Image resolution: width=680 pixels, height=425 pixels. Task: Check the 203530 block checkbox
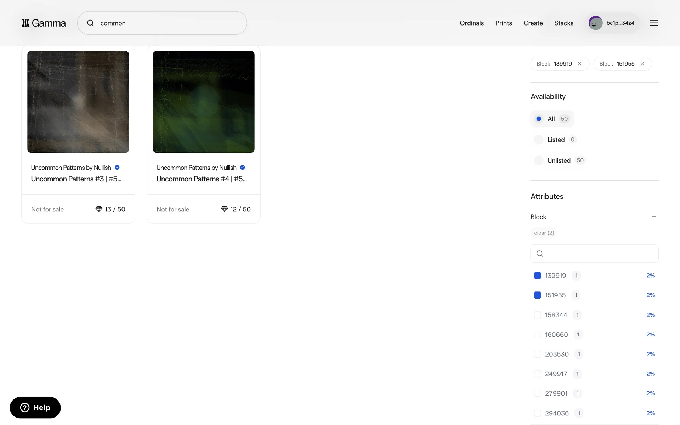coord(537,354)
